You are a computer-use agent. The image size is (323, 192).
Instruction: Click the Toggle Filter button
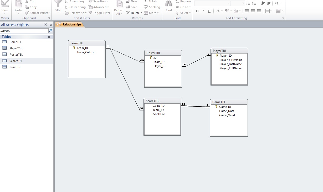pyautogui.click(x=99, y=13)
